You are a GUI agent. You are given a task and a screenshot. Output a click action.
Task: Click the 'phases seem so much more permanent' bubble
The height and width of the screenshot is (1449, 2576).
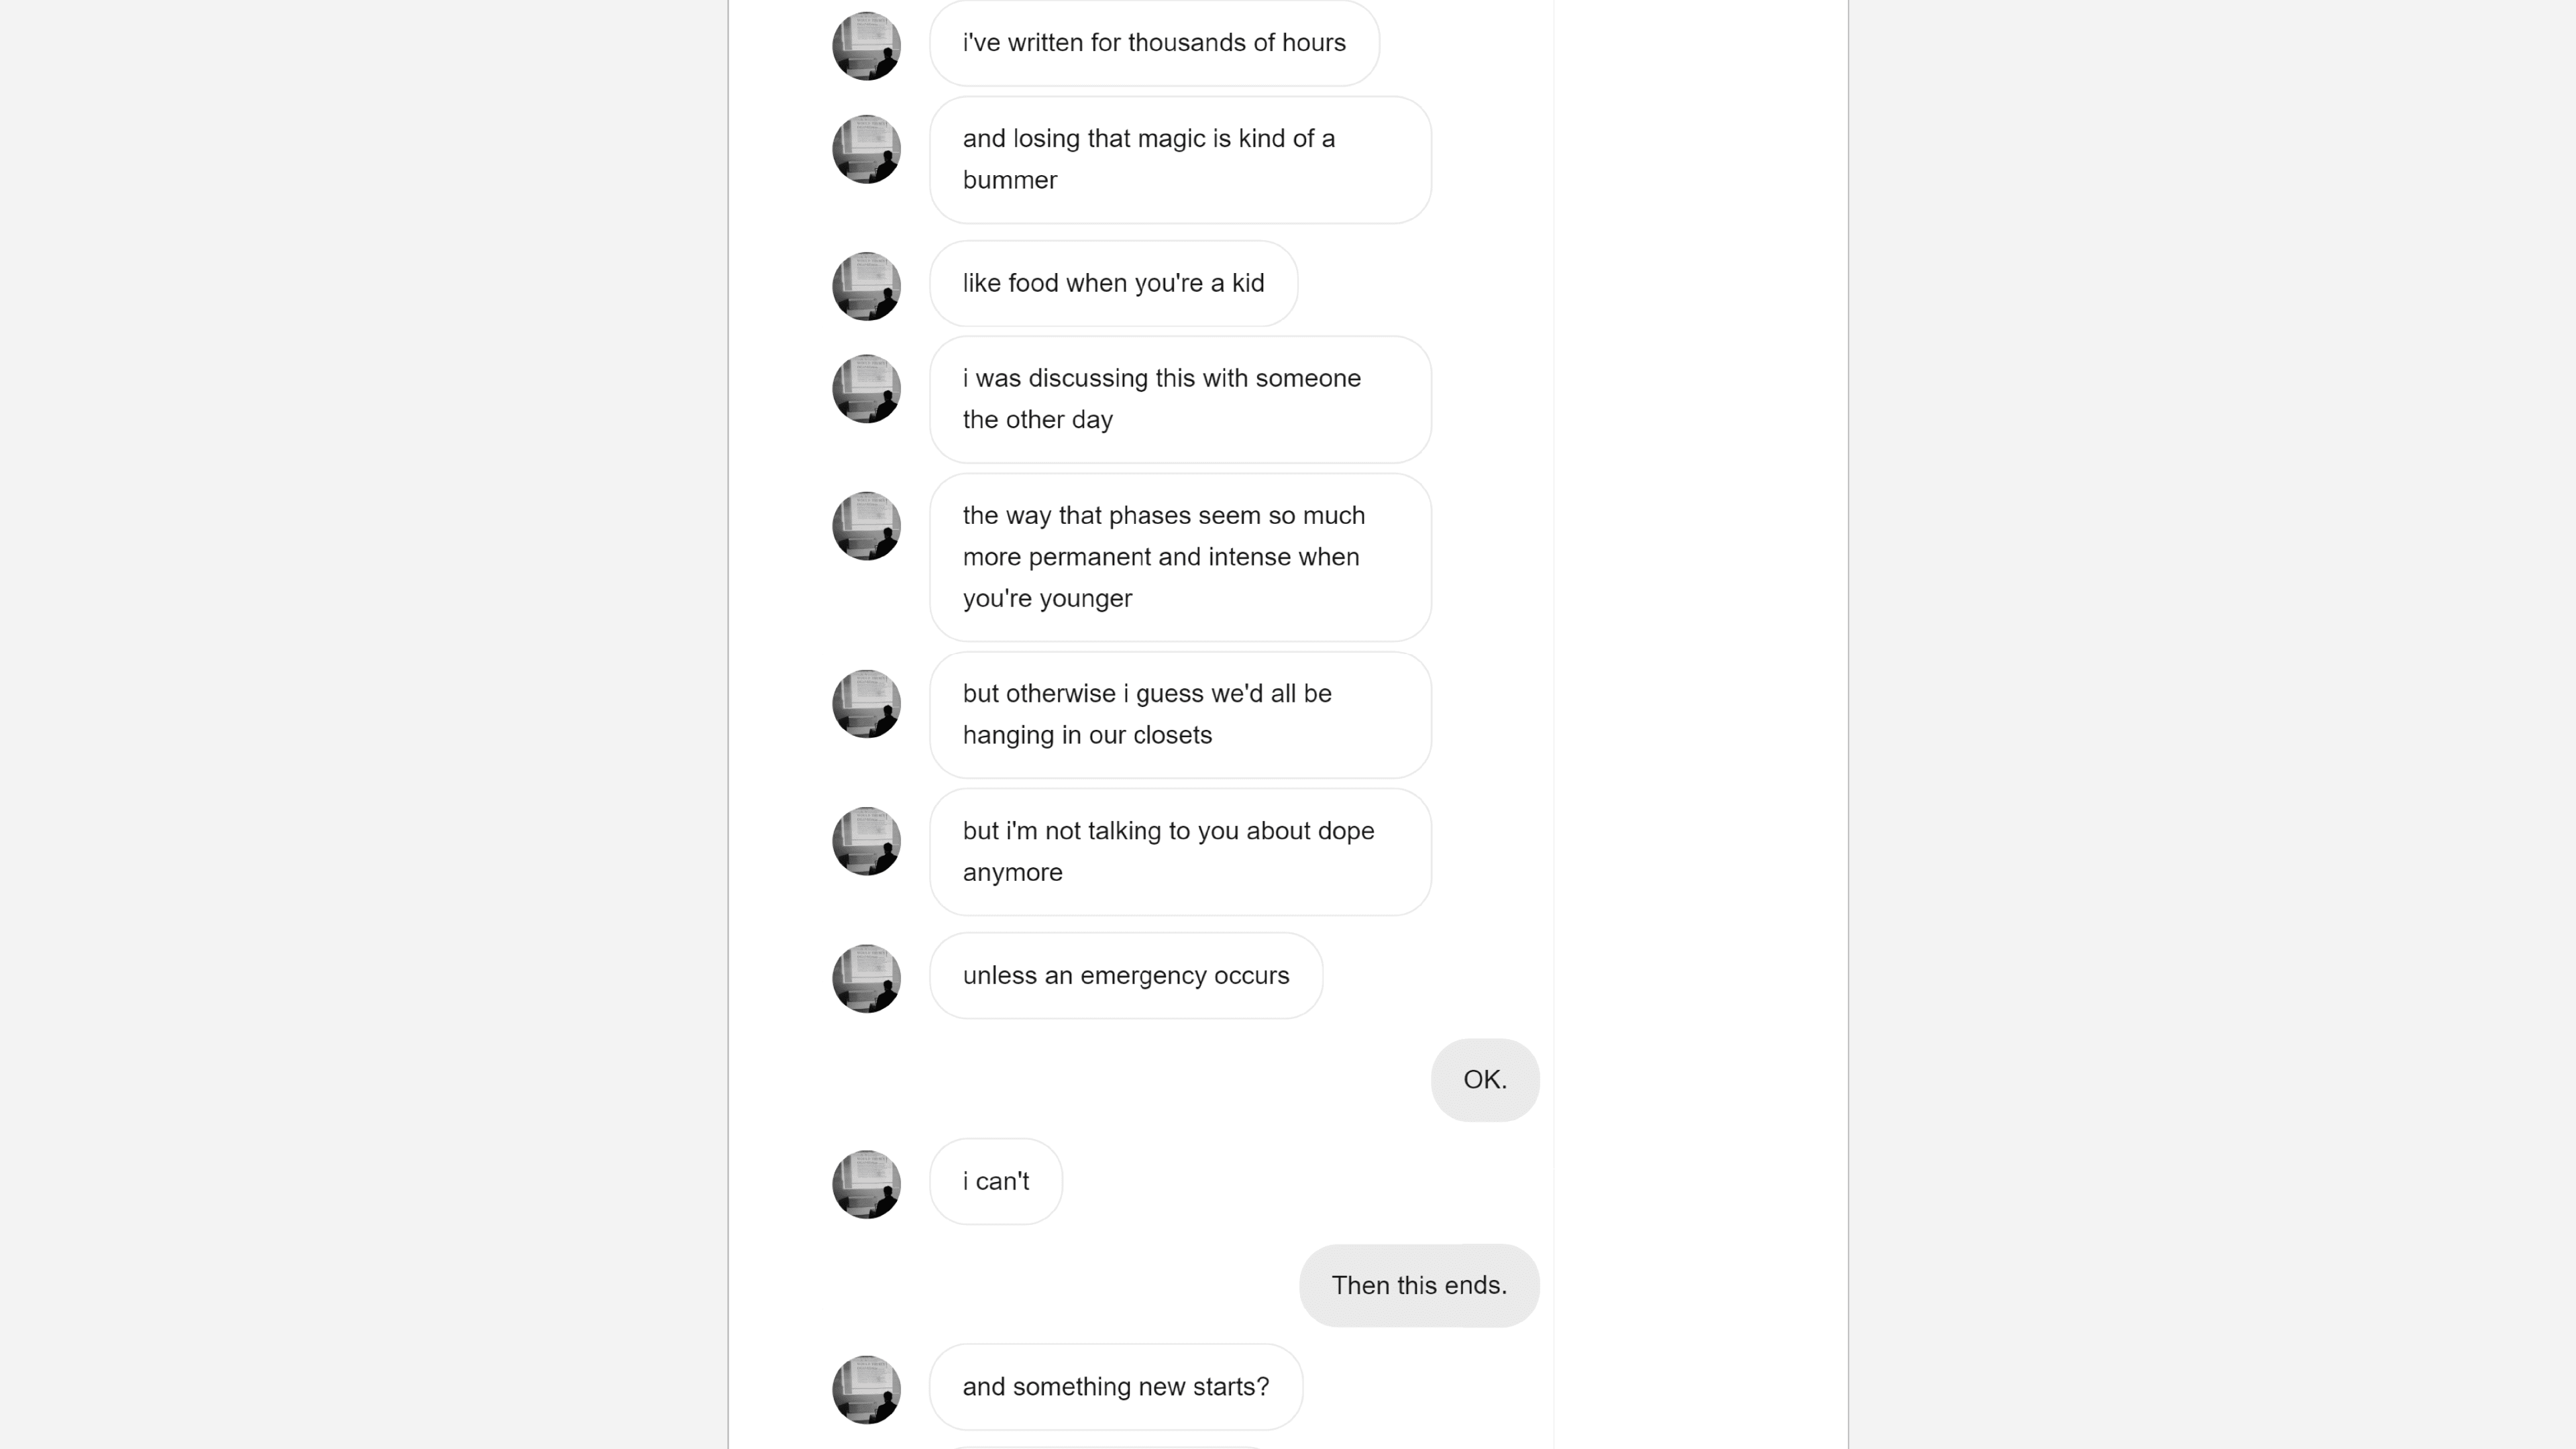tap(1181, 557)
